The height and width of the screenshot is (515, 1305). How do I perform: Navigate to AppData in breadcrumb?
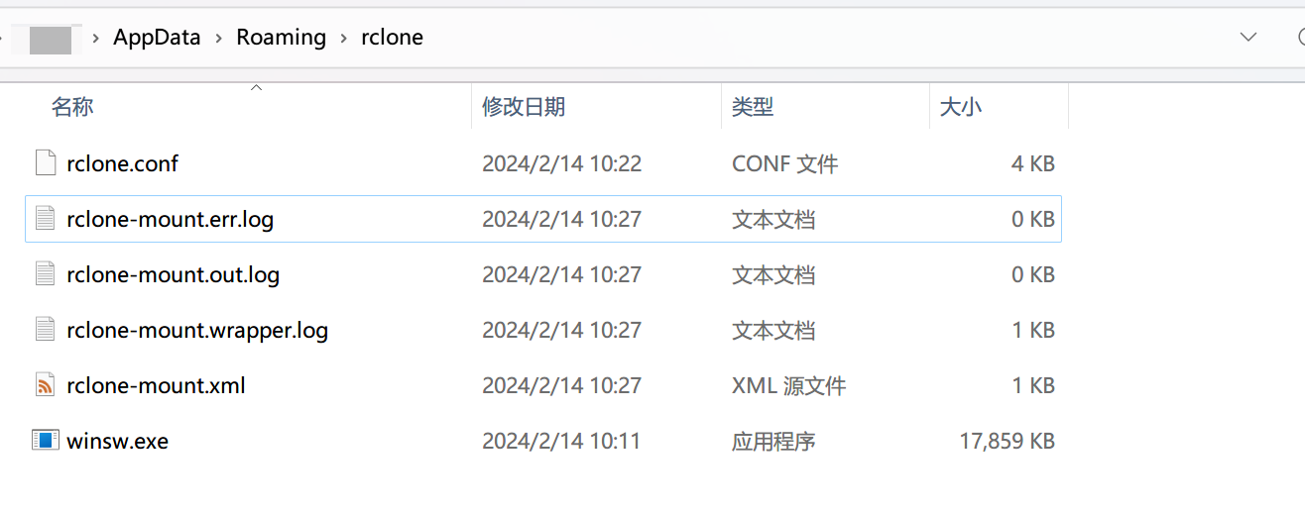click(157, 38)
